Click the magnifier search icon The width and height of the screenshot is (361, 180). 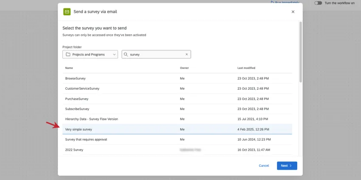tap(126, 54)
